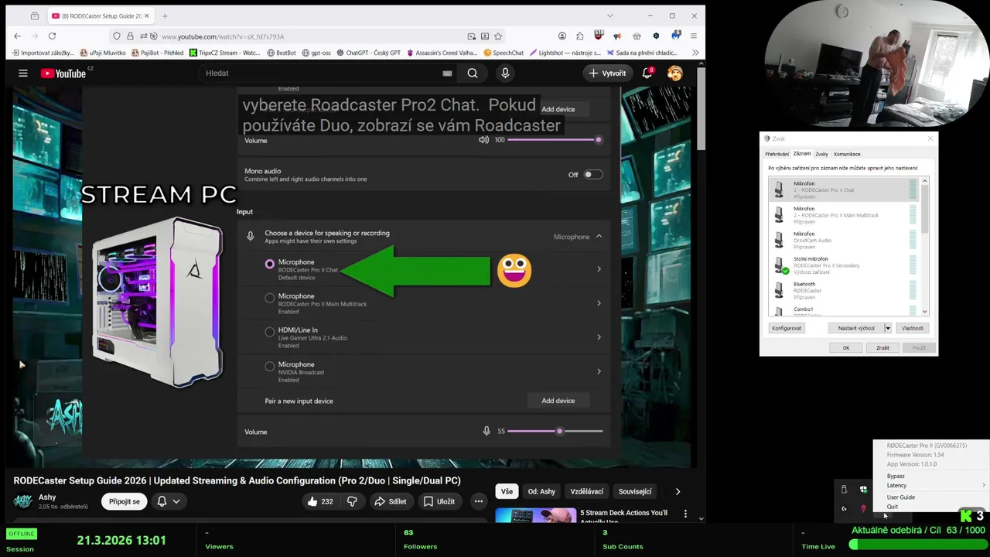Click the Firefox address bar URL
The height and width of the screenshot is (557, 990).
(223, 36)
